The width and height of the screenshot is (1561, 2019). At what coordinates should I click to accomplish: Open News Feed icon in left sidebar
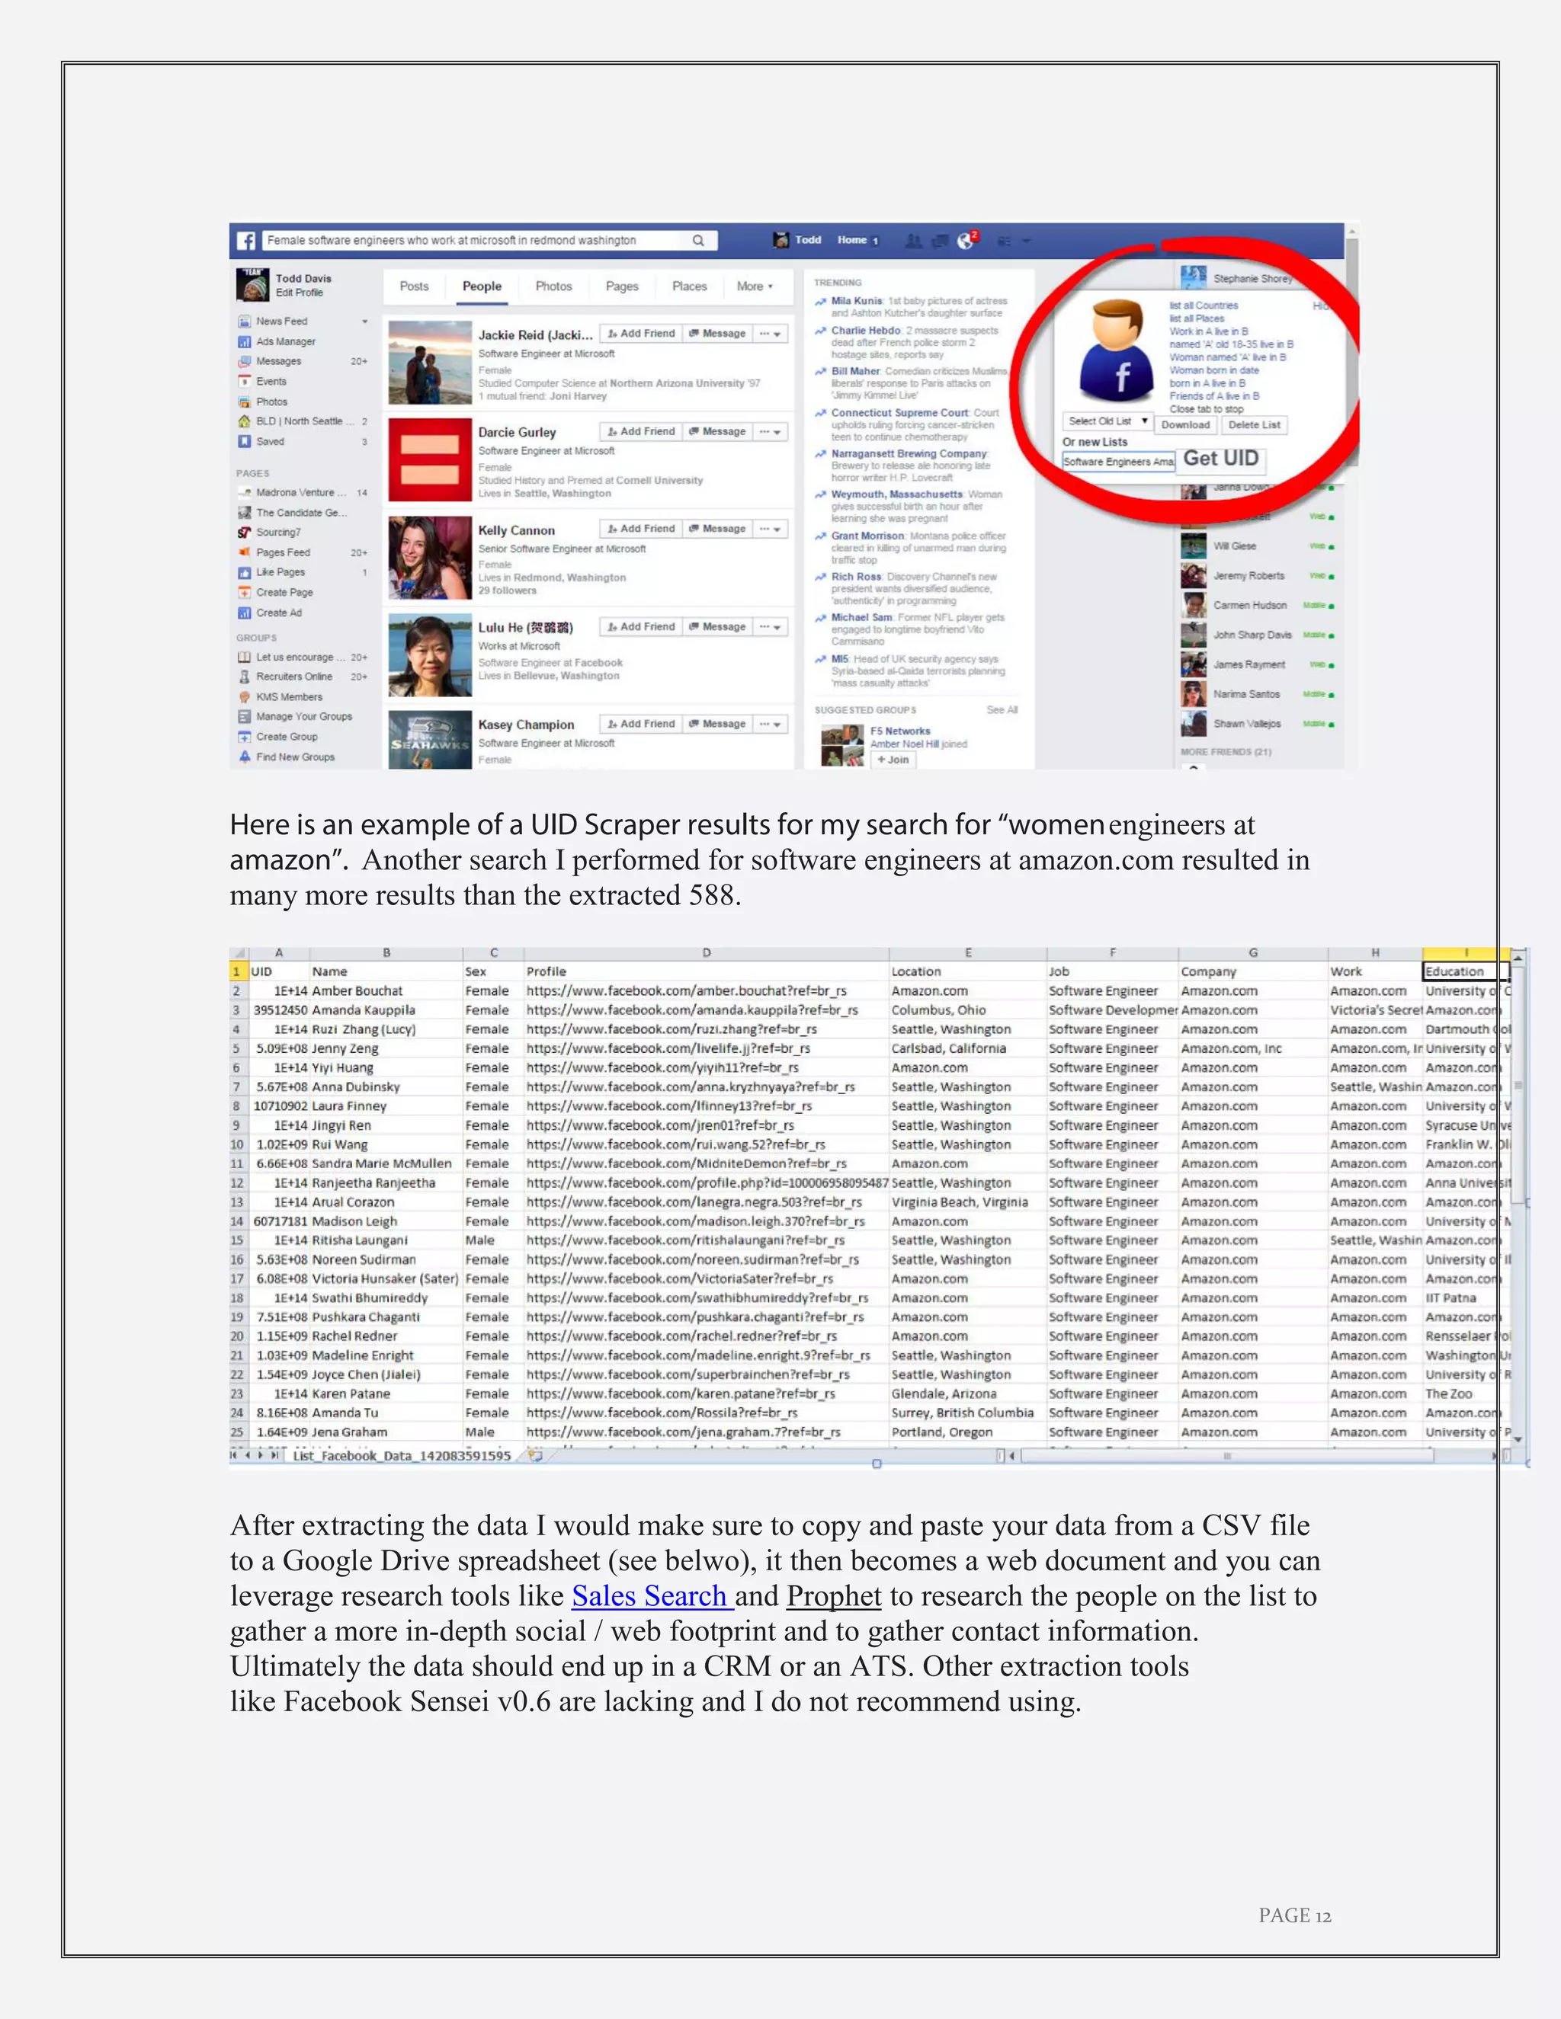(x=244, y=321)
